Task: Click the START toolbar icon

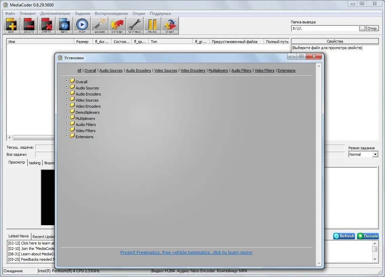Action: 170,25
